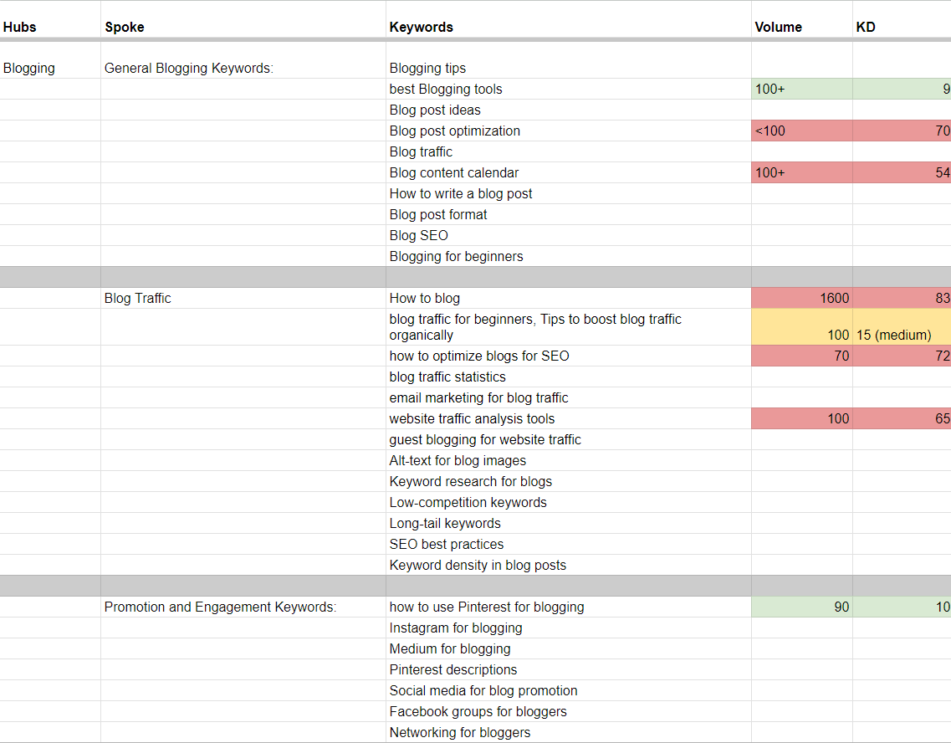Click Promotion and Engagement Keywords spoke cell

tap(243, 607)
